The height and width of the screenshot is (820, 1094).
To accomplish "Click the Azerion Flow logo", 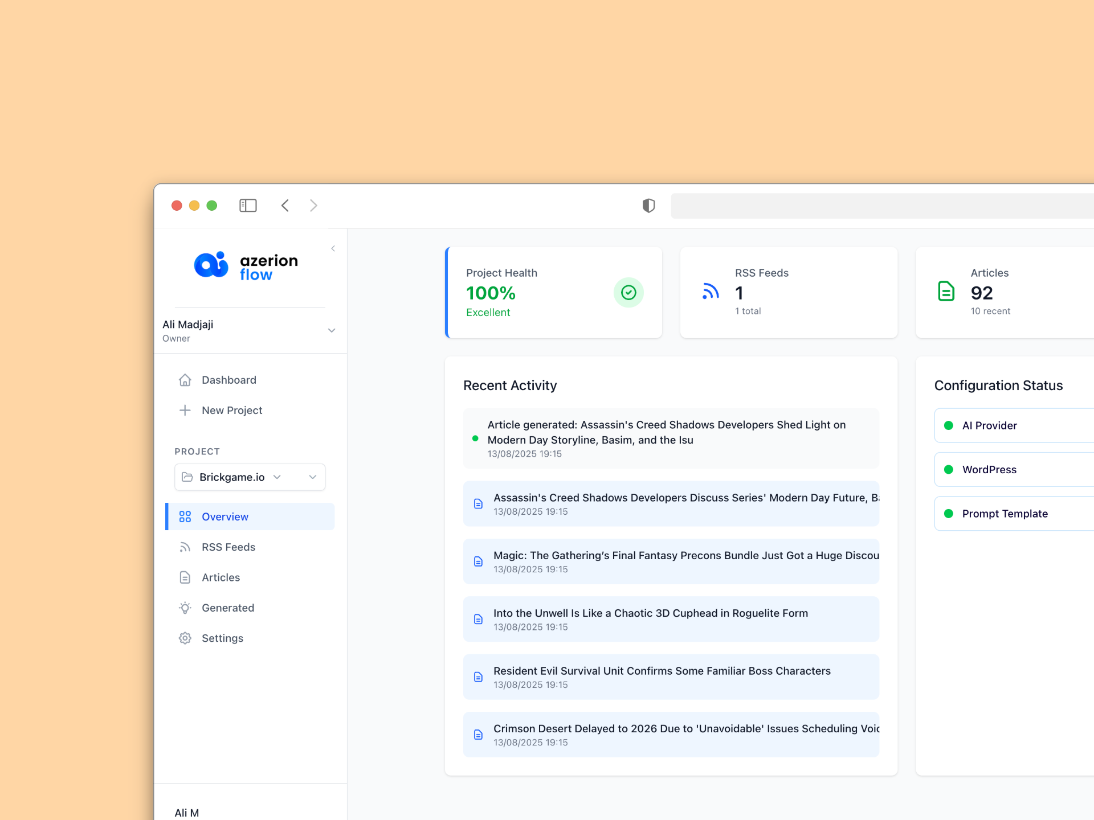I will (x=246, y=266).
